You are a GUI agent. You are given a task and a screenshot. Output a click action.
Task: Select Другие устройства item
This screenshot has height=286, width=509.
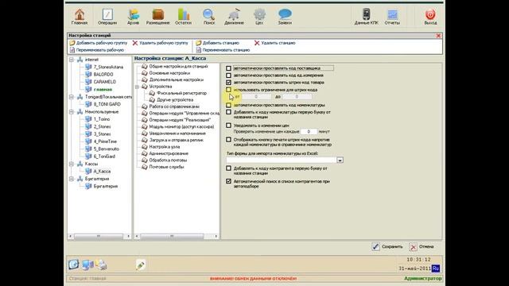point(175,100)
